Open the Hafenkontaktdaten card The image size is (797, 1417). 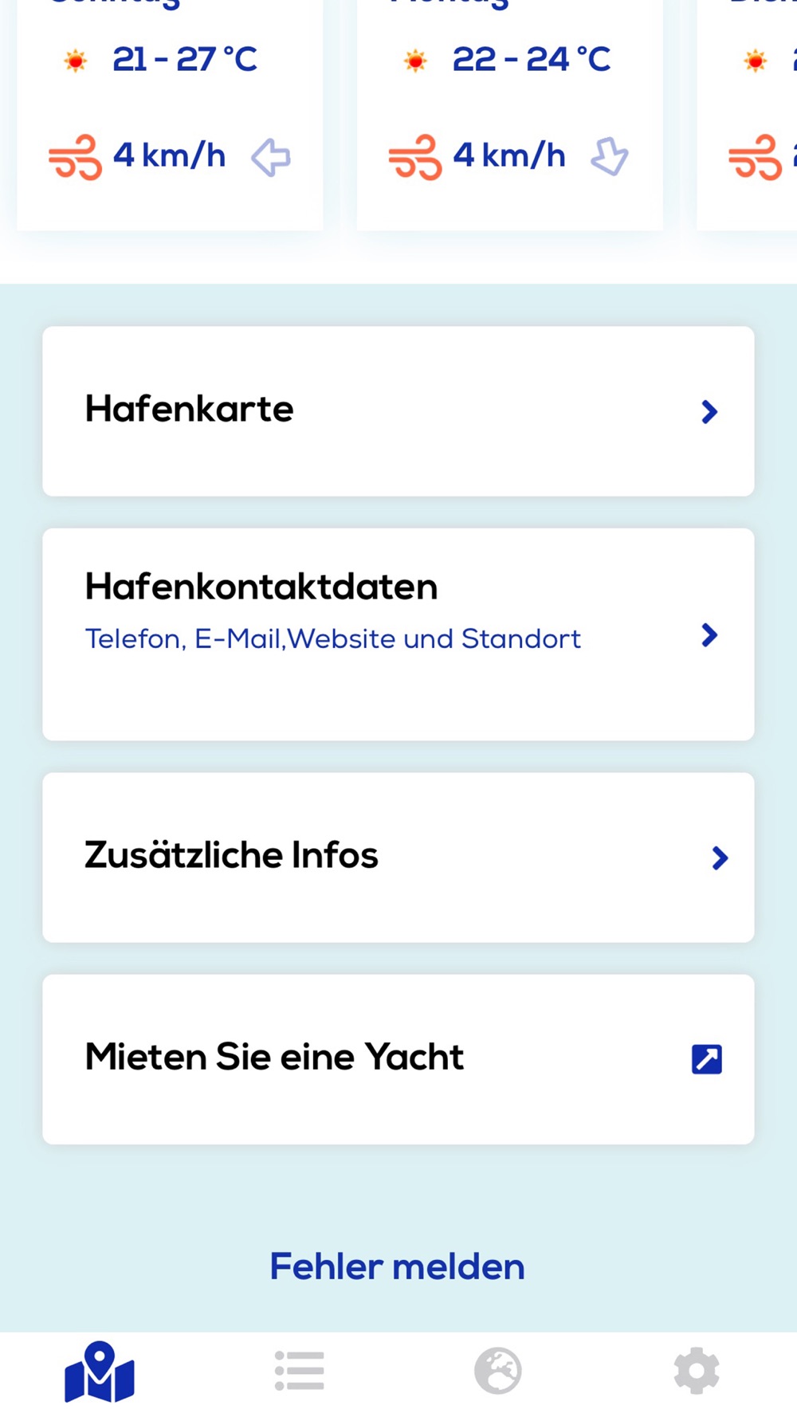(x=398, y=634)
